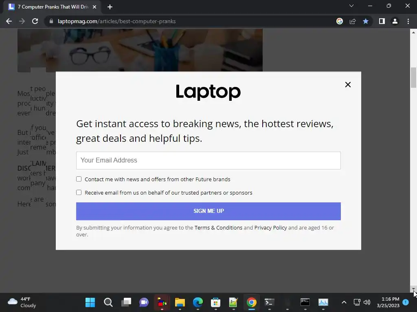The width and height of the screenshot is (417, 312).
Task: Click the address bar URL
Action: (116, 21)
